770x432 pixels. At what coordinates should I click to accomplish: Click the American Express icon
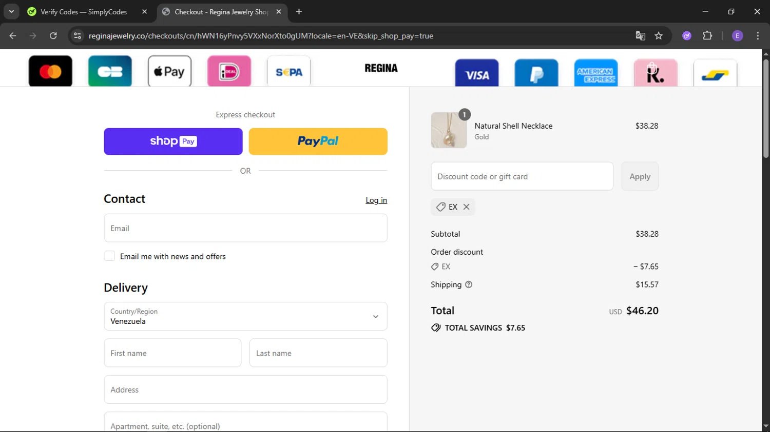click(596, 73)
